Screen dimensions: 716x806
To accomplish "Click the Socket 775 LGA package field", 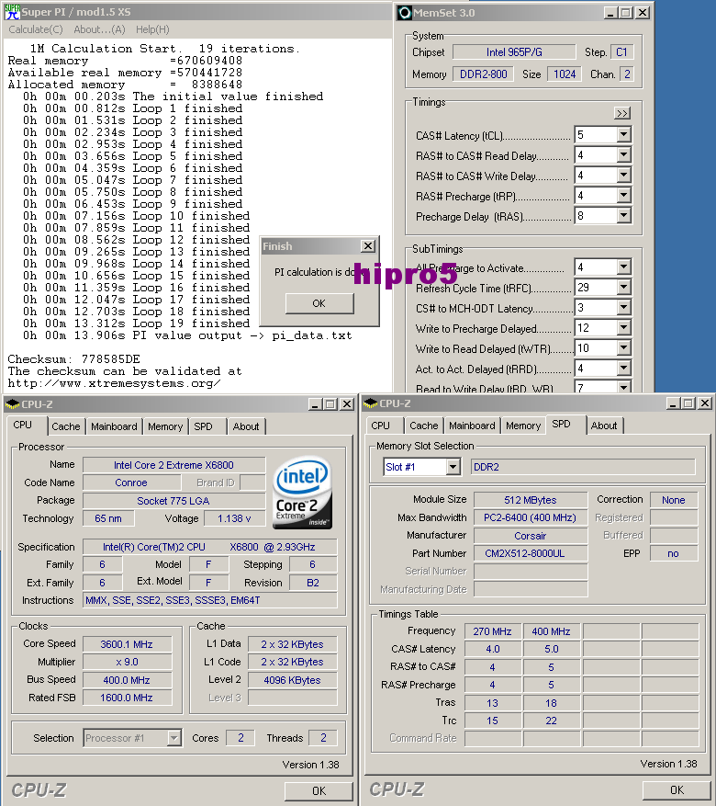I will 173,501.
